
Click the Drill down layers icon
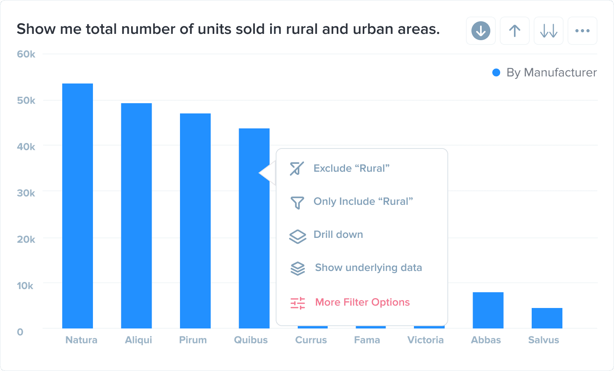point(297,236)
